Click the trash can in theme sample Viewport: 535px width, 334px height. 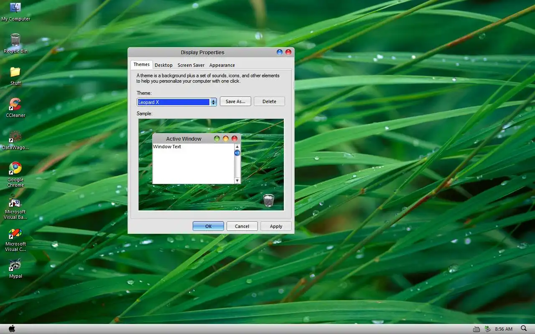pyautogui.click(x=269, y=200)
